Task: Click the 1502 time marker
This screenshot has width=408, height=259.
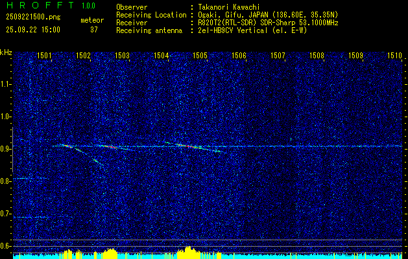Action: [x=83, y=55]
